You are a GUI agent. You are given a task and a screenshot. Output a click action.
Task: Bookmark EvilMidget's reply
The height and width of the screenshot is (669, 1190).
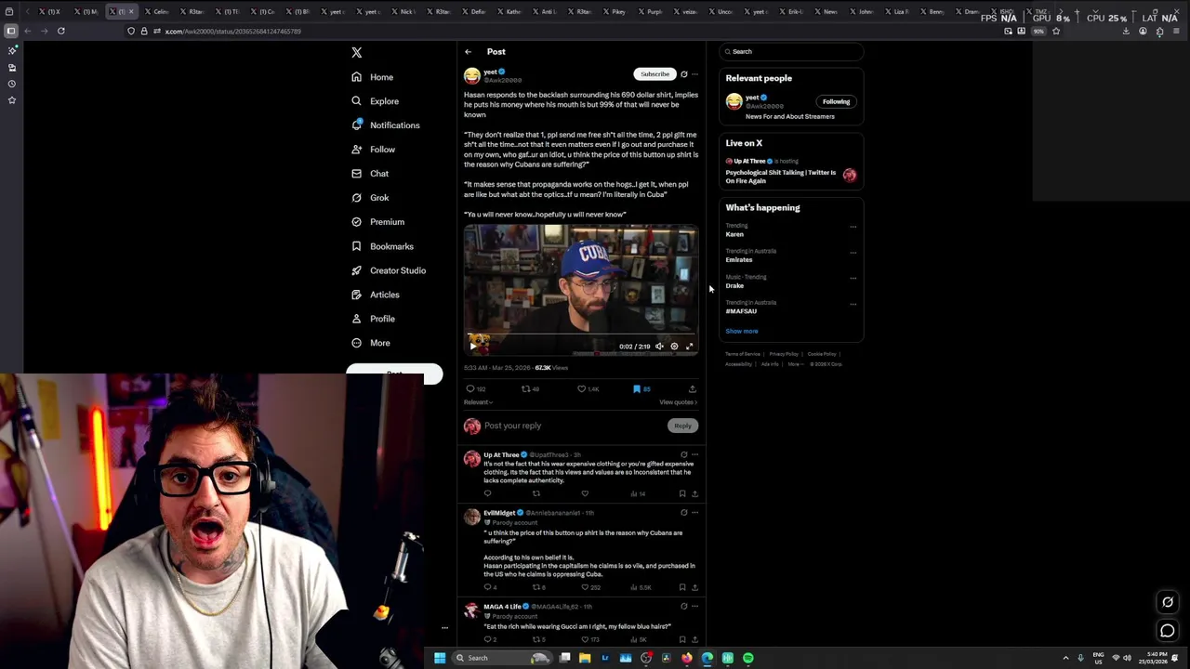click(682, 588)
